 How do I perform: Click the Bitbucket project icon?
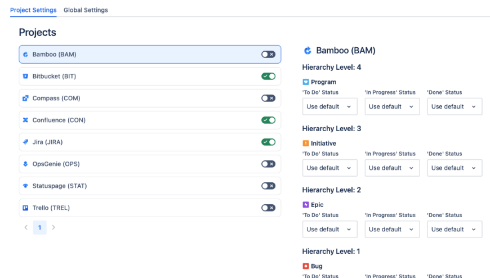coord(25,77)
